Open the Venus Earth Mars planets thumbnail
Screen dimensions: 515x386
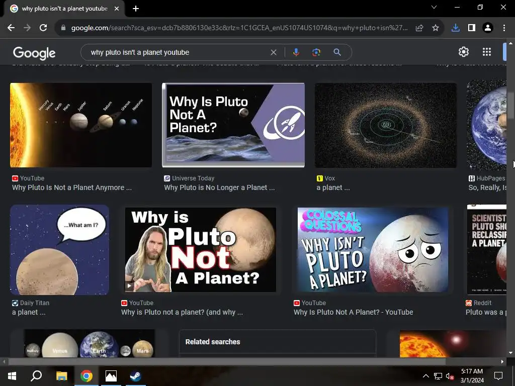pyautogui.click(x=89, y=343)
